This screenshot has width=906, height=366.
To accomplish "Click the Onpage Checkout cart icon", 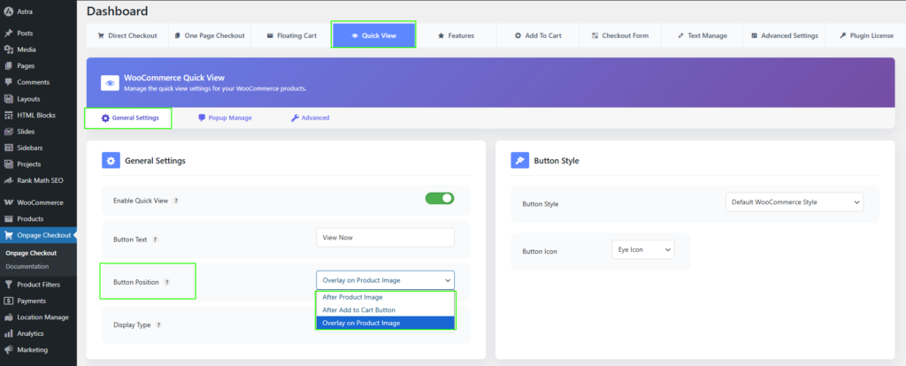I will (9, 235).
